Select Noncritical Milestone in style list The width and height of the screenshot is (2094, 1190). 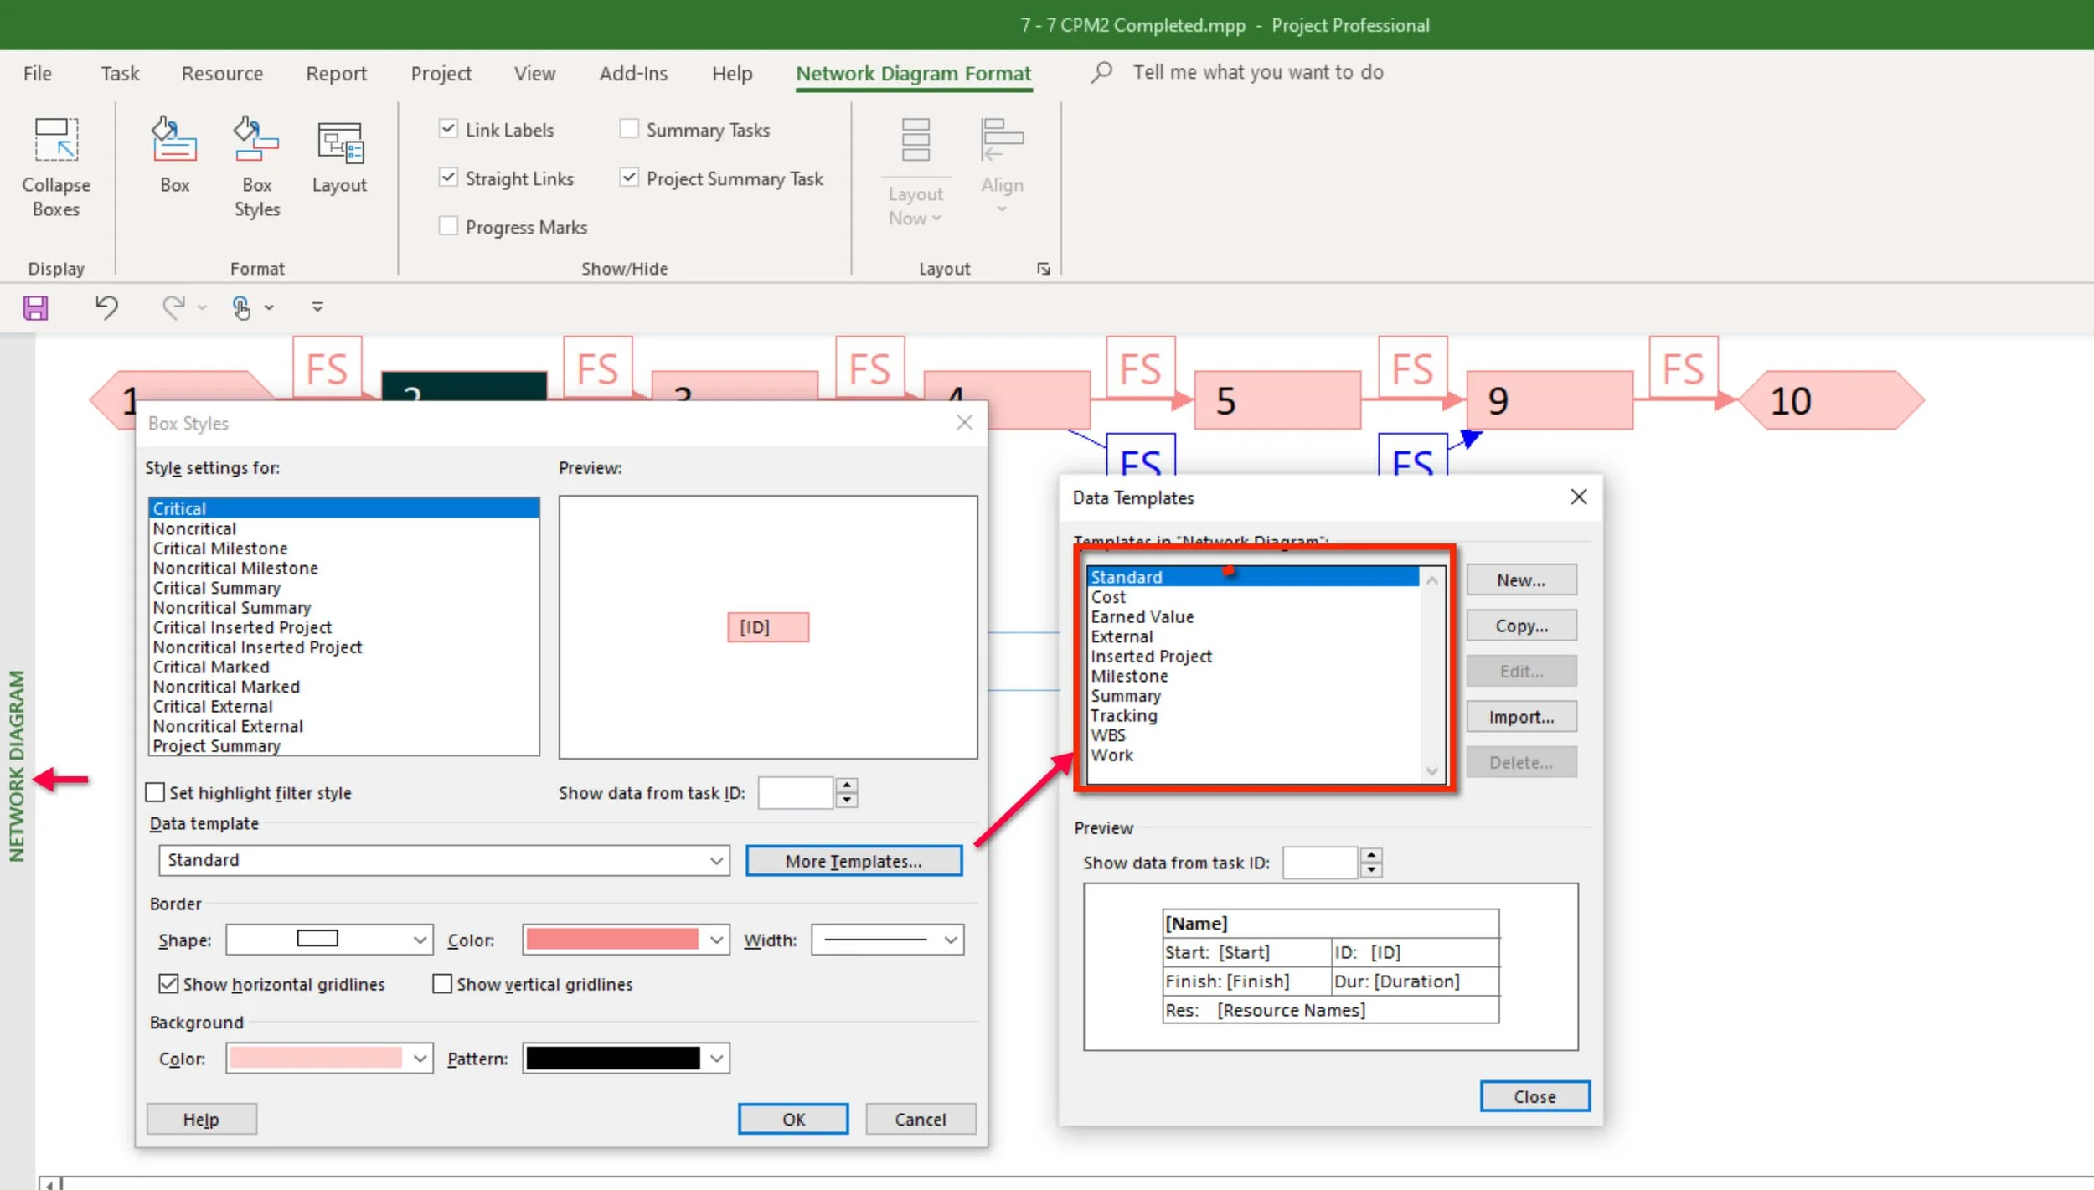[235, 568]
